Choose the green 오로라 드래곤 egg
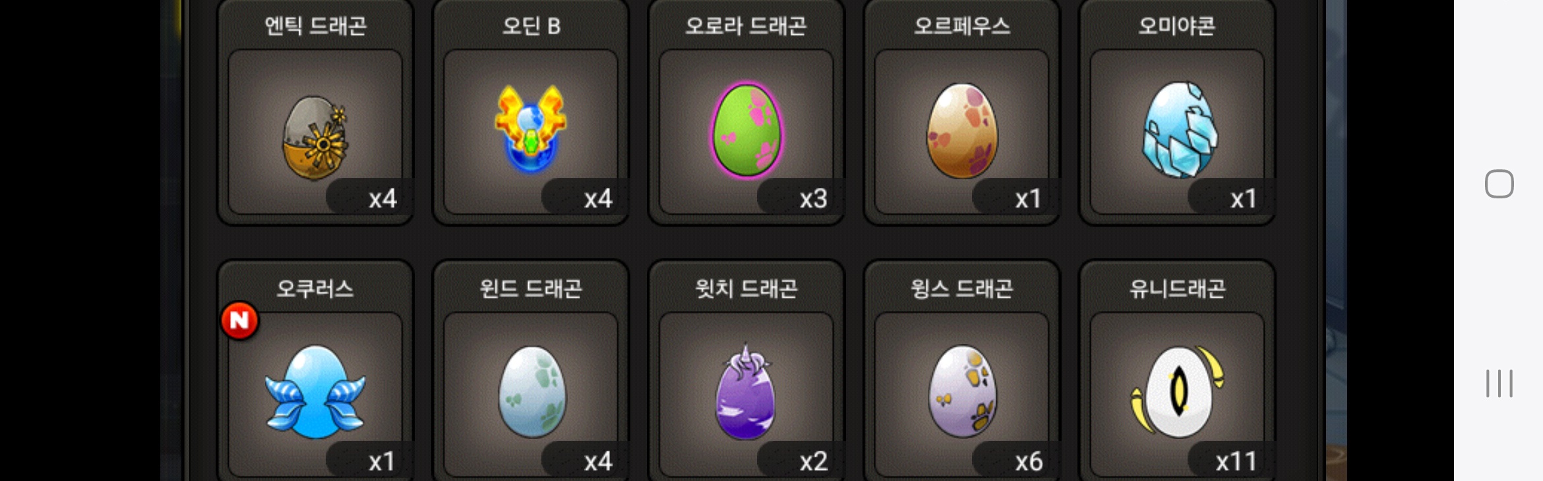Viewport: 1543px width, 481px height. [746, 130]
